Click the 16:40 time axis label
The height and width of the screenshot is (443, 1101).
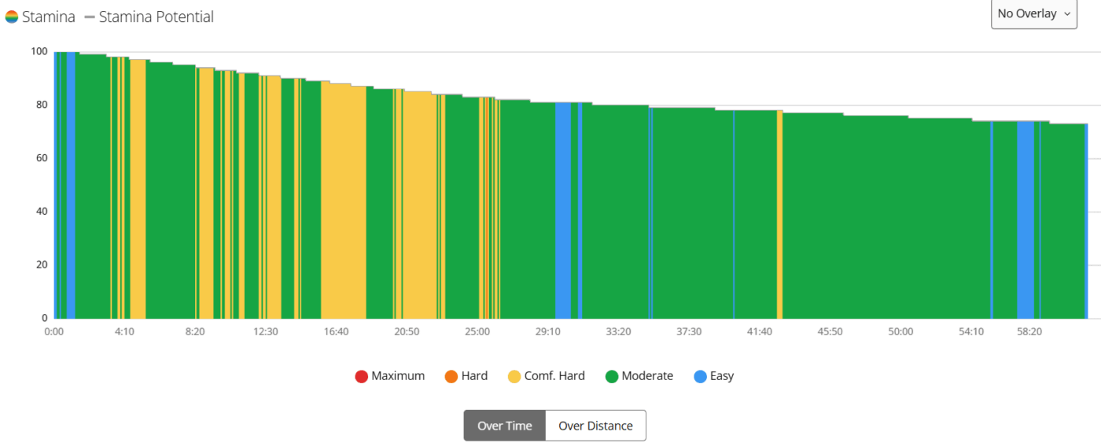coord(337,331)
